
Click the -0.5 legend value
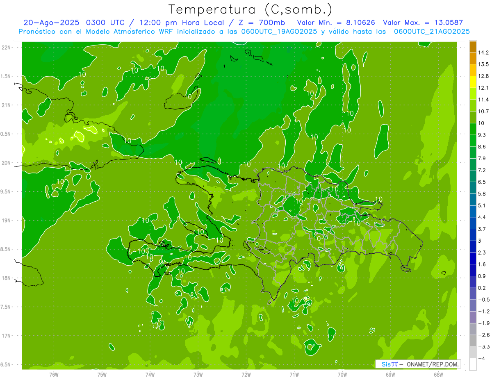point(483,300)
